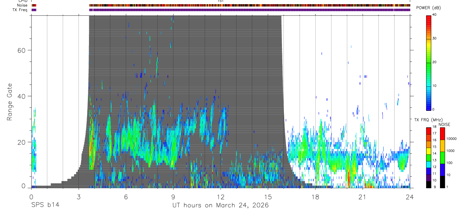This screenshot has width=461, height=213.
Task: Click the '151' CPID value above the plot
Action: pos(221,1)
